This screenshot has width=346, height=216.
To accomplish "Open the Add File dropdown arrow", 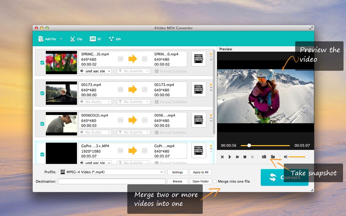I will (61, 39).
